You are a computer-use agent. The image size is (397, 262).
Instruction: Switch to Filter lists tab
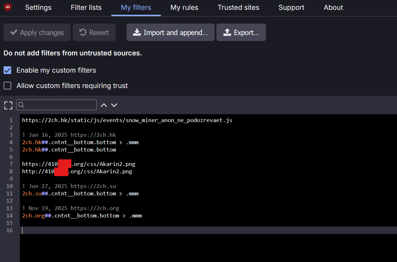[86, 8]
